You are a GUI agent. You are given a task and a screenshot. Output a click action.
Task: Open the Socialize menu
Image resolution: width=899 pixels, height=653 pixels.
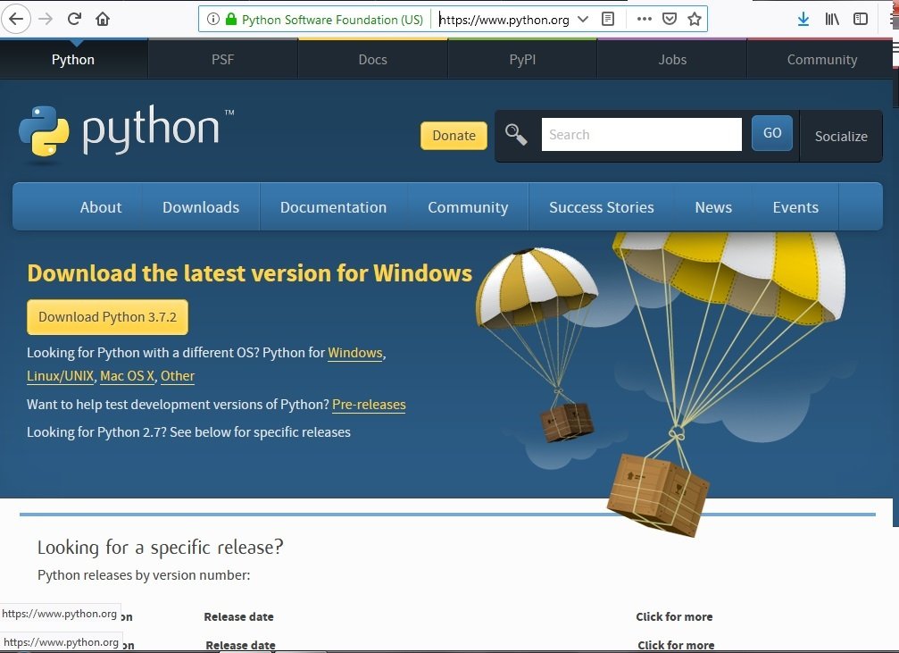[841, 136]
